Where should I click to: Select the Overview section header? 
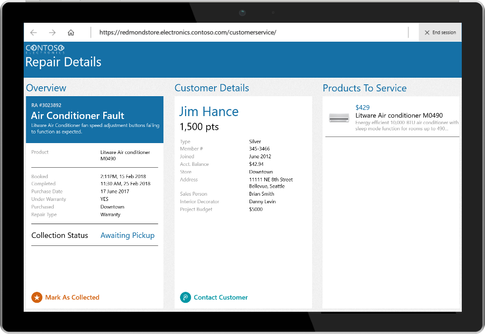tap(46, 88)
